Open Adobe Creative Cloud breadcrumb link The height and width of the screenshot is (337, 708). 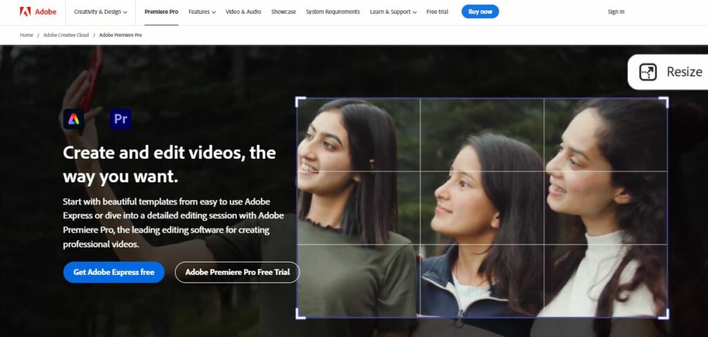[x=66, y=35]
